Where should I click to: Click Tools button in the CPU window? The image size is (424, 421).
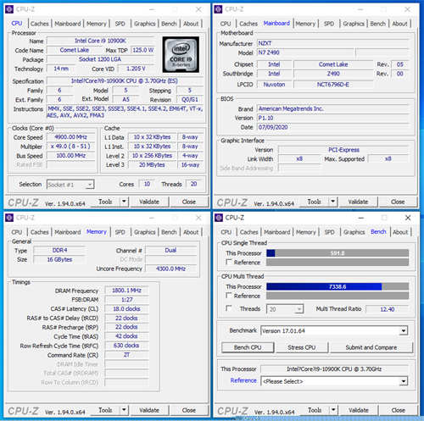(x=105, y=202)
